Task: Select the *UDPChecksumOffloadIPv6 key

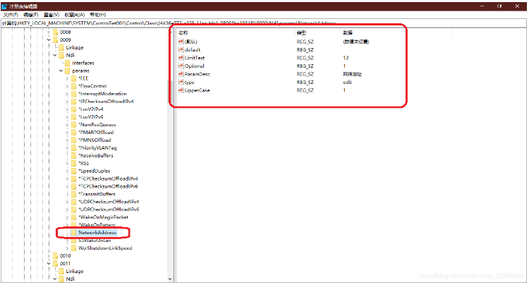Action: [x=109, y=210]
